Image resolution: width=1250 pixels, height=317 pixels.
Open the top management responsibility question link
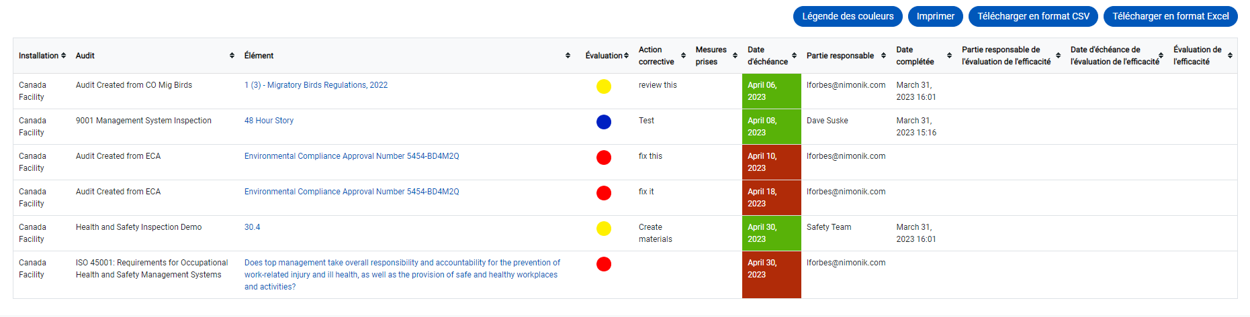402,275
